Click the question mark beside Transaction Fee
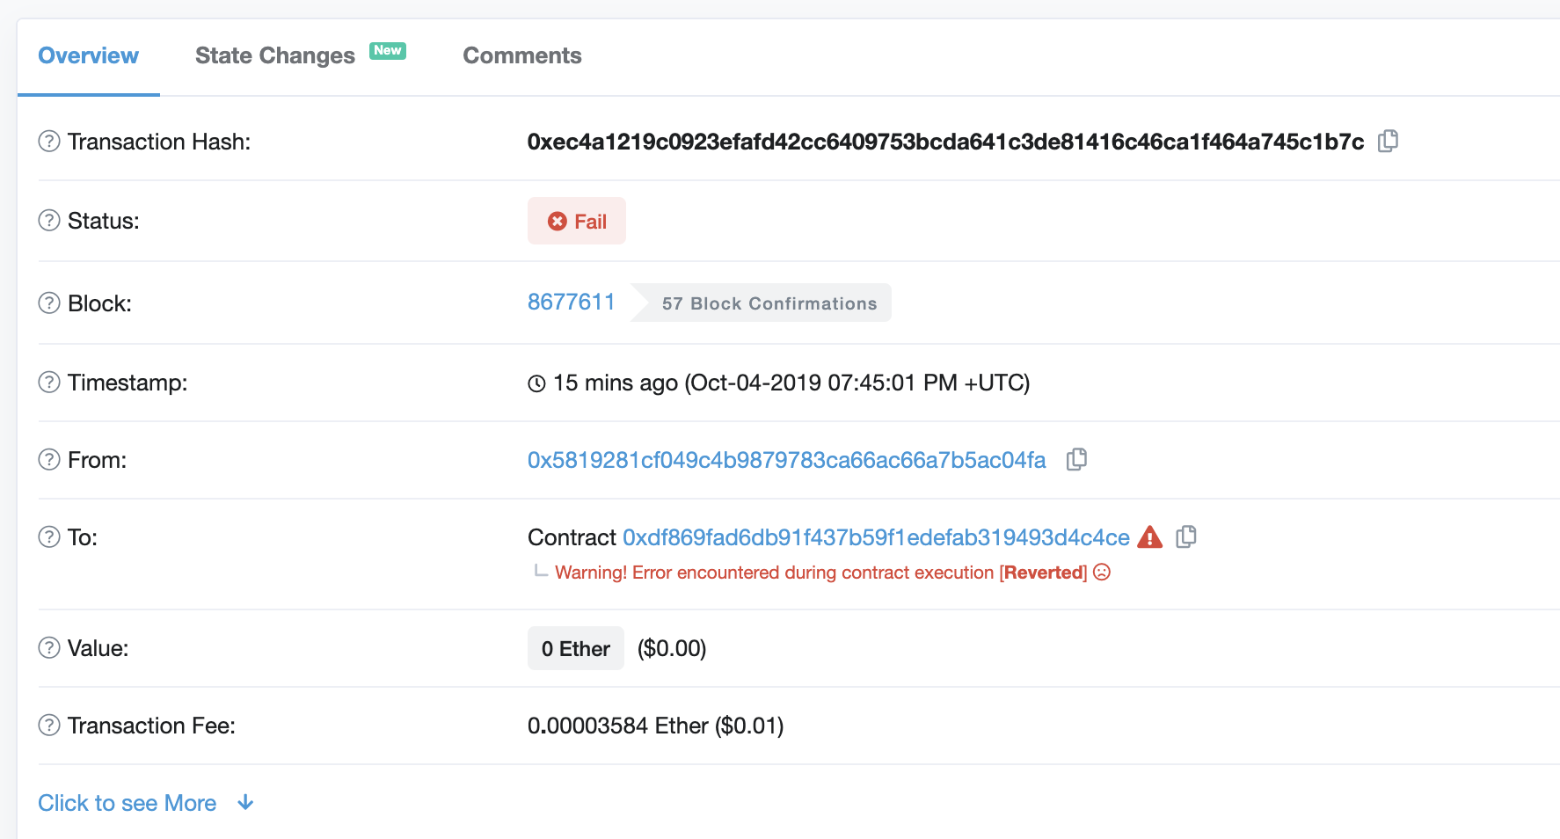Screen dimensions: 1560x839 point(48,725)
